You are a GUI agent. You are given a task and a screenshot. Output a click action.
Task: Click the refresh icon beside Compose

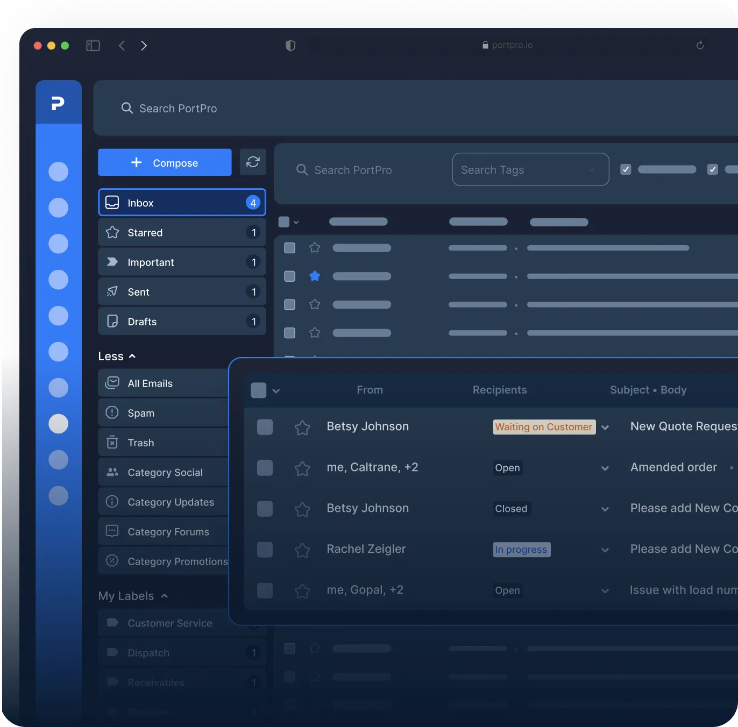pos(253,162)
